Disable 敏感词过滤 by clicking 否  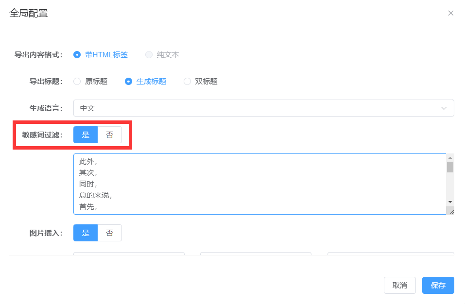click(x=109, y=135)
